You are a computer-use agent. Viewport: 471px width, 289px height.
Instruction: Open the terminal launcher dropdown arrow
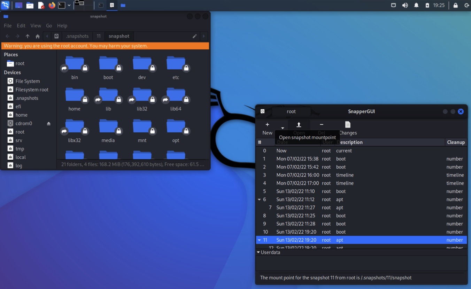(x=69, y=5)
